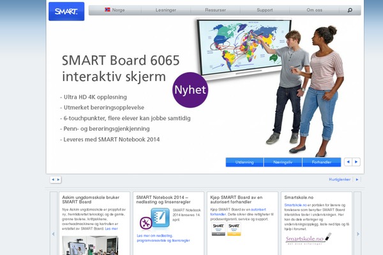Click the gray SMART reseller badge
Screen dimensions: 383x255
(x=218, y=229)
